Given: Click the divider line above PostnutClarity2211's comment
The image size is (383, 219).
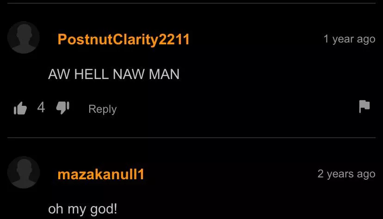Looking at the screenshot, I should coord(191,3).
